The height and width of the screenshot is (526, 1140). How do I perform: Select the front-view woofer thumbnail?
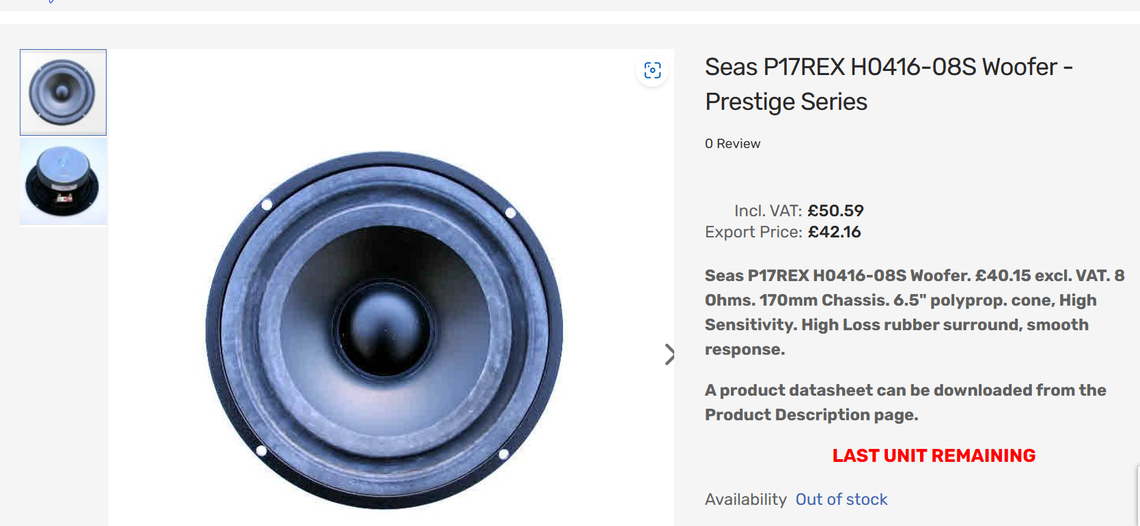pyautogui.click(x=63, y=92)
